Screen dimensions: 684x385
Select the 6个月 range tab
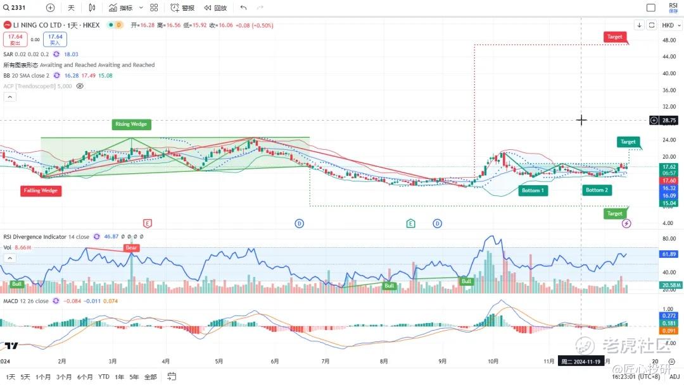85,377
